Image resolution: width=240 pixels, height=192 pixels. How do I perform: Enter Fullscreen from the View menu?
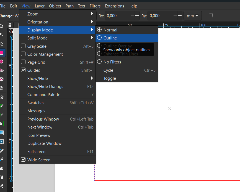[x=58, y=152]
